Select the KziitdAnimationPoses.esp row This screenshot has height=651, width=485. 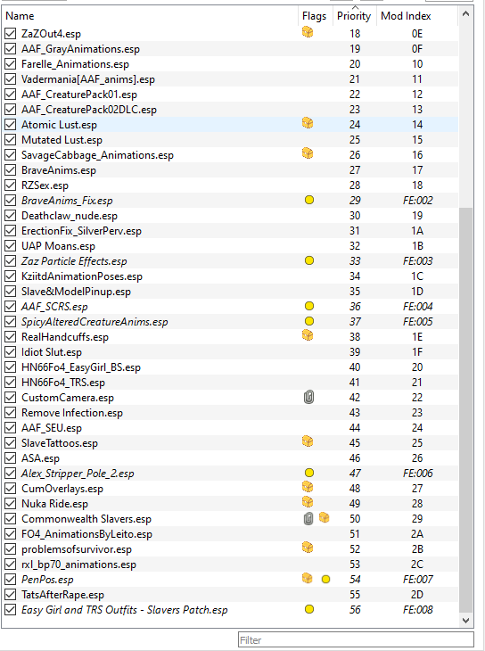[x=230, y=276]
